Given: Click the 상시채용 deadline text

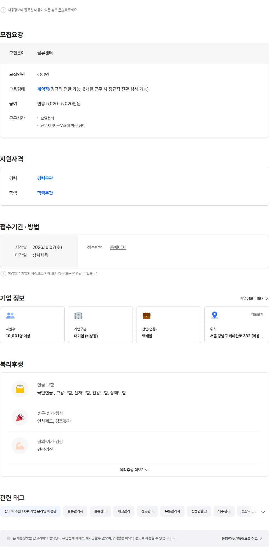Looking at the screenshot, I should (40, 255).
